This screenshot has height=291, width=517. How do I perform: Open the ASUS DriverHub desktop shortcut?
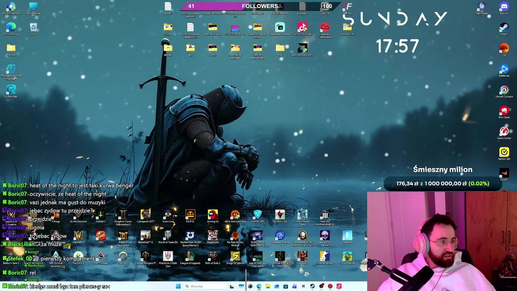[x=11, y=8]
